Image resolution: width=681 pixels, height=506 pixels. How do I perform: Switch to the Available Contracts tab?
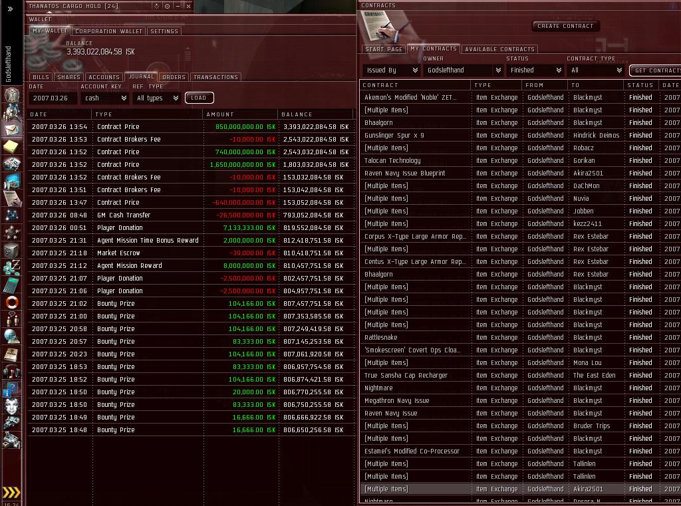click(499, 49)
